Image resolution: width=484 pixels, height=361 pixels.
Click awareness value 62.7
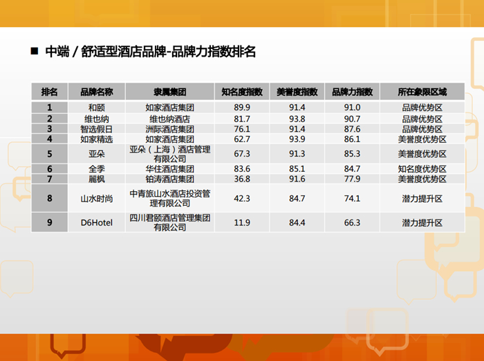(x=242, y=139)
